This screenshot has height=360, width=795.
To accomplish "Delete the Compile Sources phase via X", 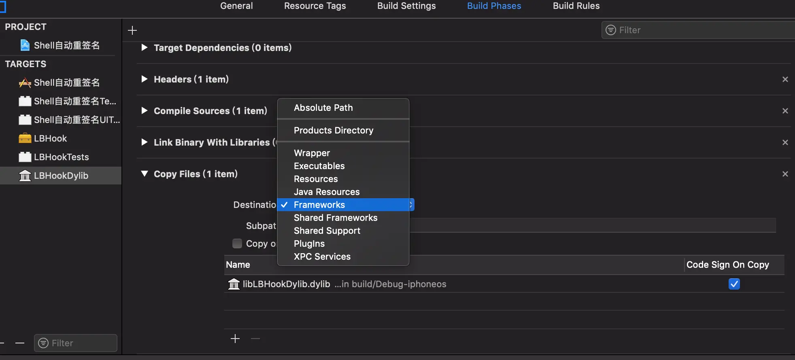I will (x=785, y=111).
